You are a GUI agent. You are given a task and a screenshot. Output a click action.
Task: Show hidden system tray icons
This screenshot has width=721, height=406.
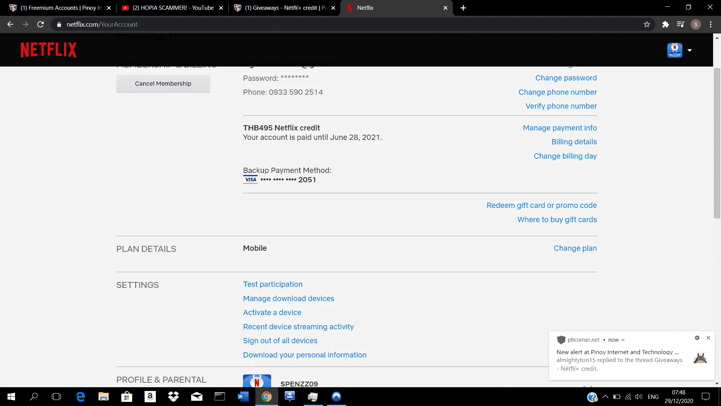point(605,397)
